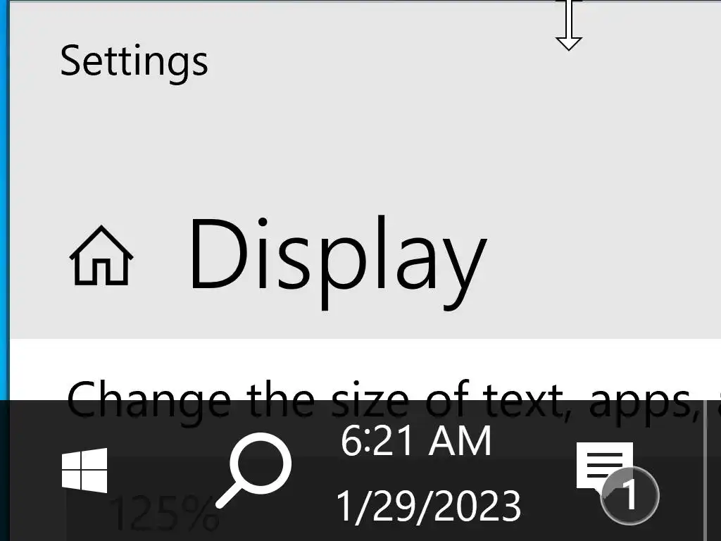Click the vertical divider beside Action Center
721x541 pixels.
point(703,470)
